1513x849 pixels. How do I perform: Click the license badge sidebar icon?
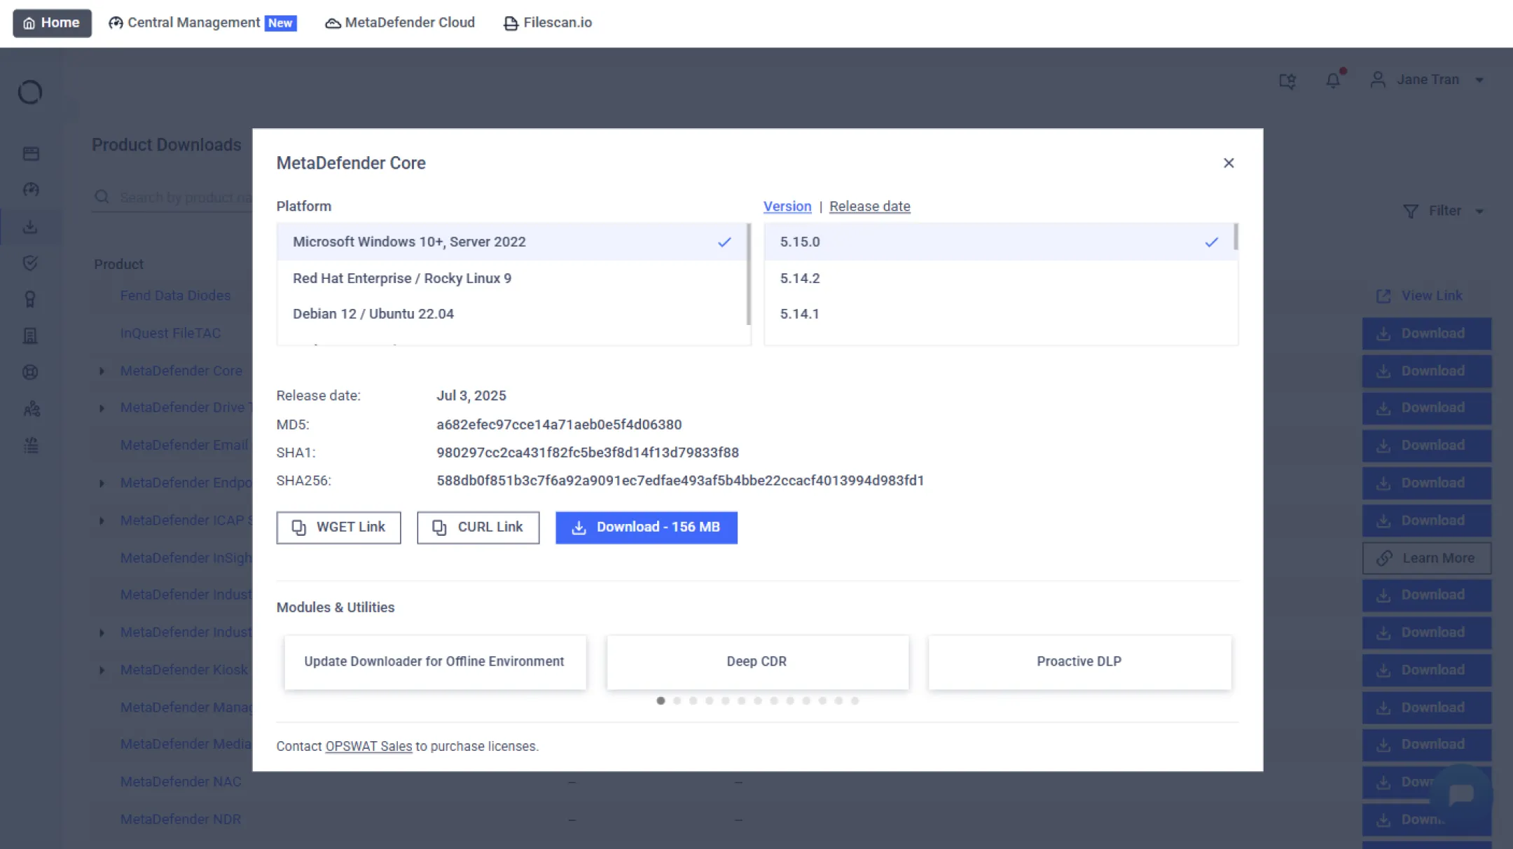[x=30, y=300]
